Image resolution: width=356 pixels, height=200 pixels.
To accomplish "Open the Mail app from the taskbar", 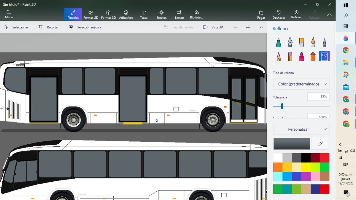I will (x=346, y=87).
